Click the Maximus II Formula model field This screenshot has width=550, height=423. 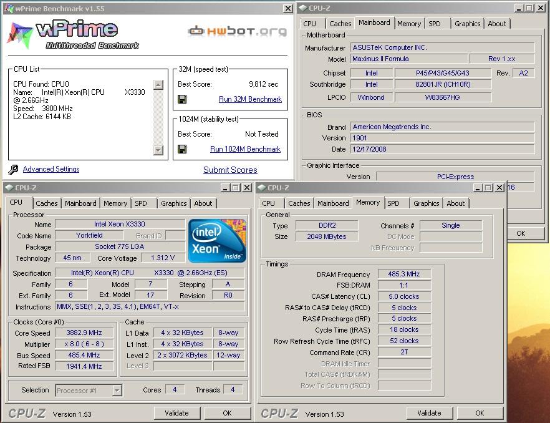[409, 59]
